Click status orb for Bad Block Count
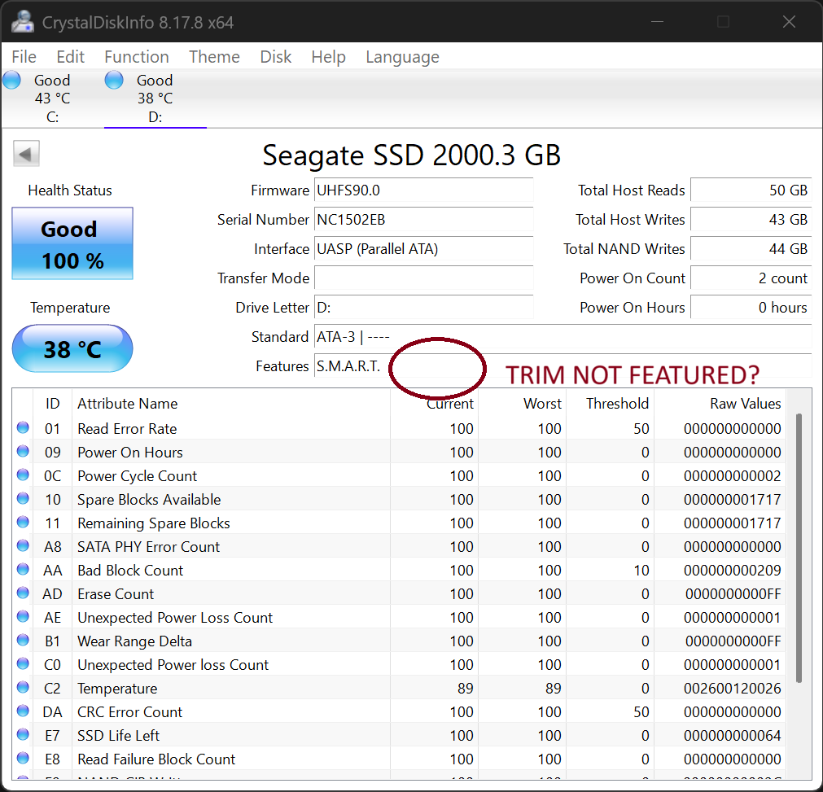The width and height of the screenshot is (823, 792). [23, 570]
